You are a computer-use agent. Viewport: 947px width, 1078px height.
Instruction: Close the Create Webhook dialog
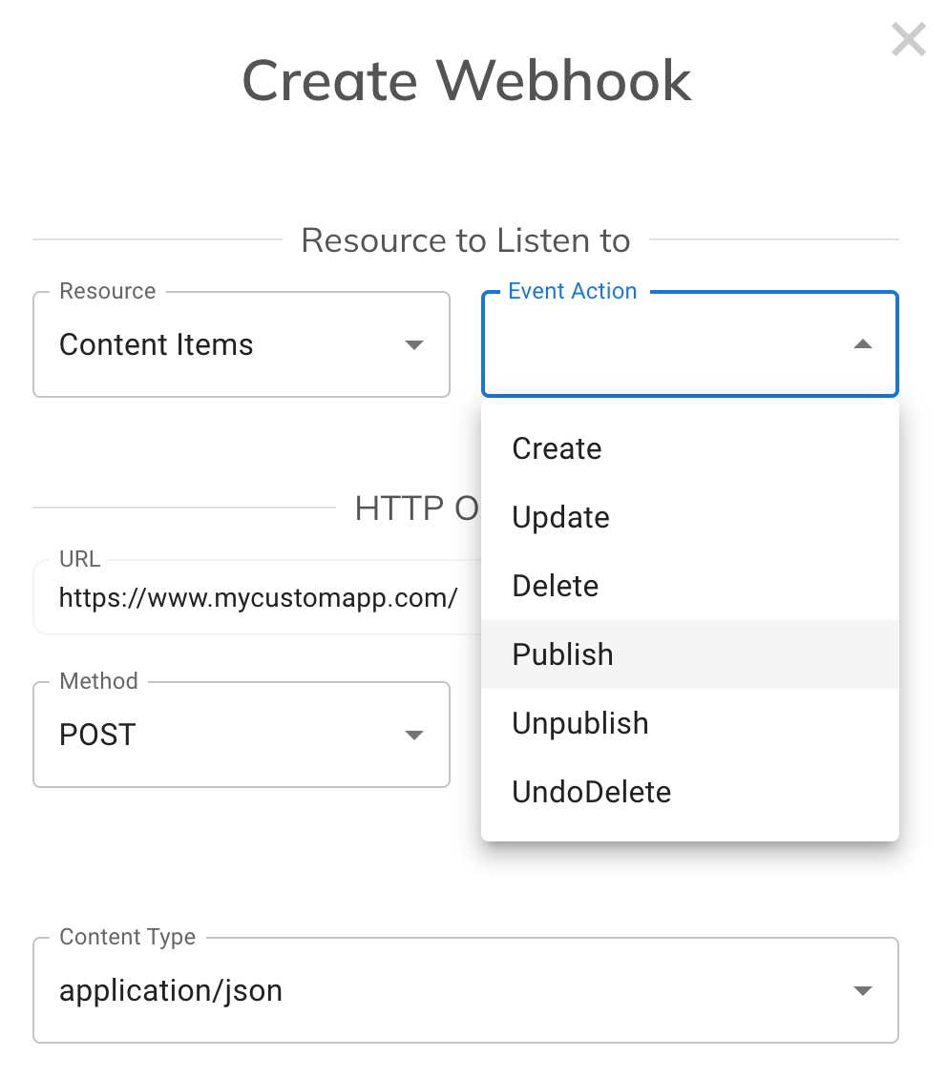(908, 40)
